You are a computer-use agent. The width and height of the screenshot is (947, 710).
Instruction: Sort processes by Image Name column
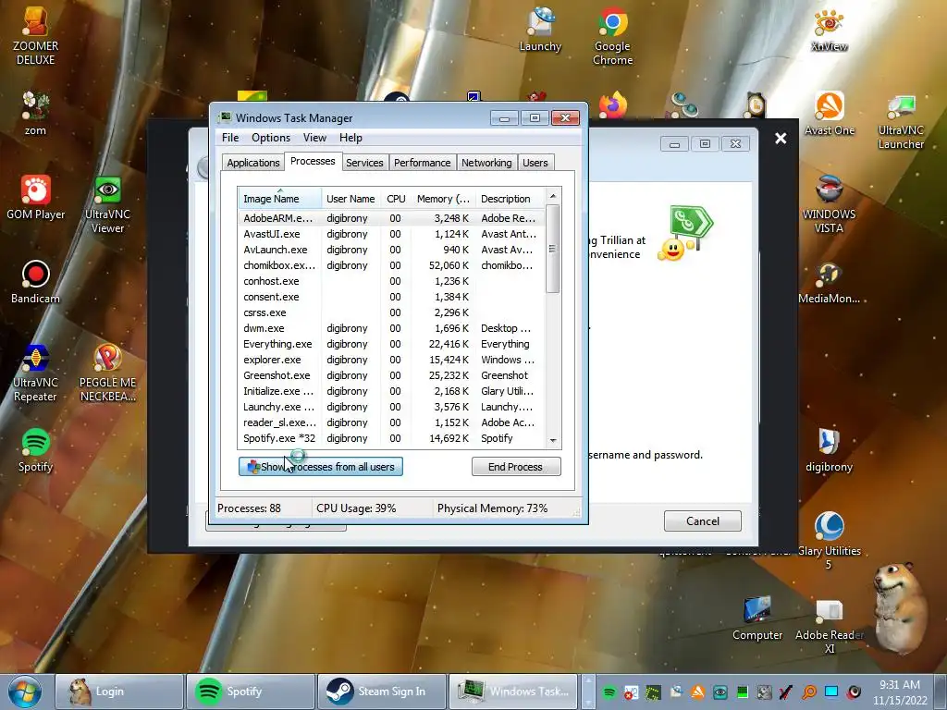coord(279,199)
